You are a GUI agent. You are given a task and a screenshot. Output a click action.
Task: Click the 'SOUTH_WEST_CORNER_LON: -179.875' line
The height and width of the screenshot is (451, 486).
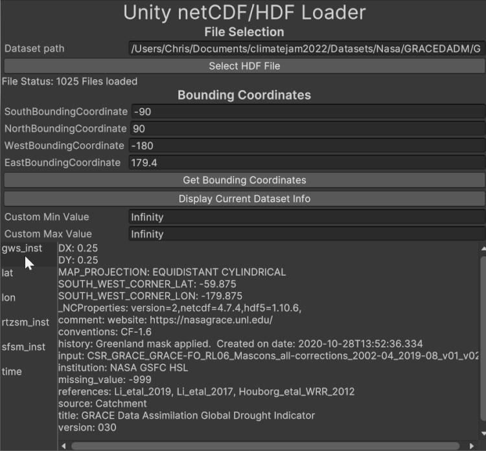pyautogui.click(x=150, y=296)
